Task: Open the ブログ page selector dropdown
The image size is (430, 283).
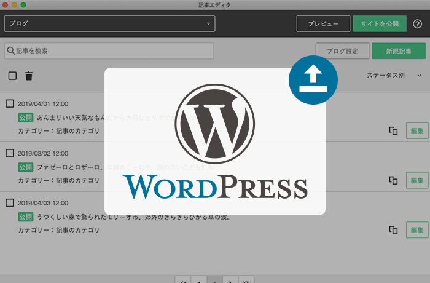Action: (110, 23)
